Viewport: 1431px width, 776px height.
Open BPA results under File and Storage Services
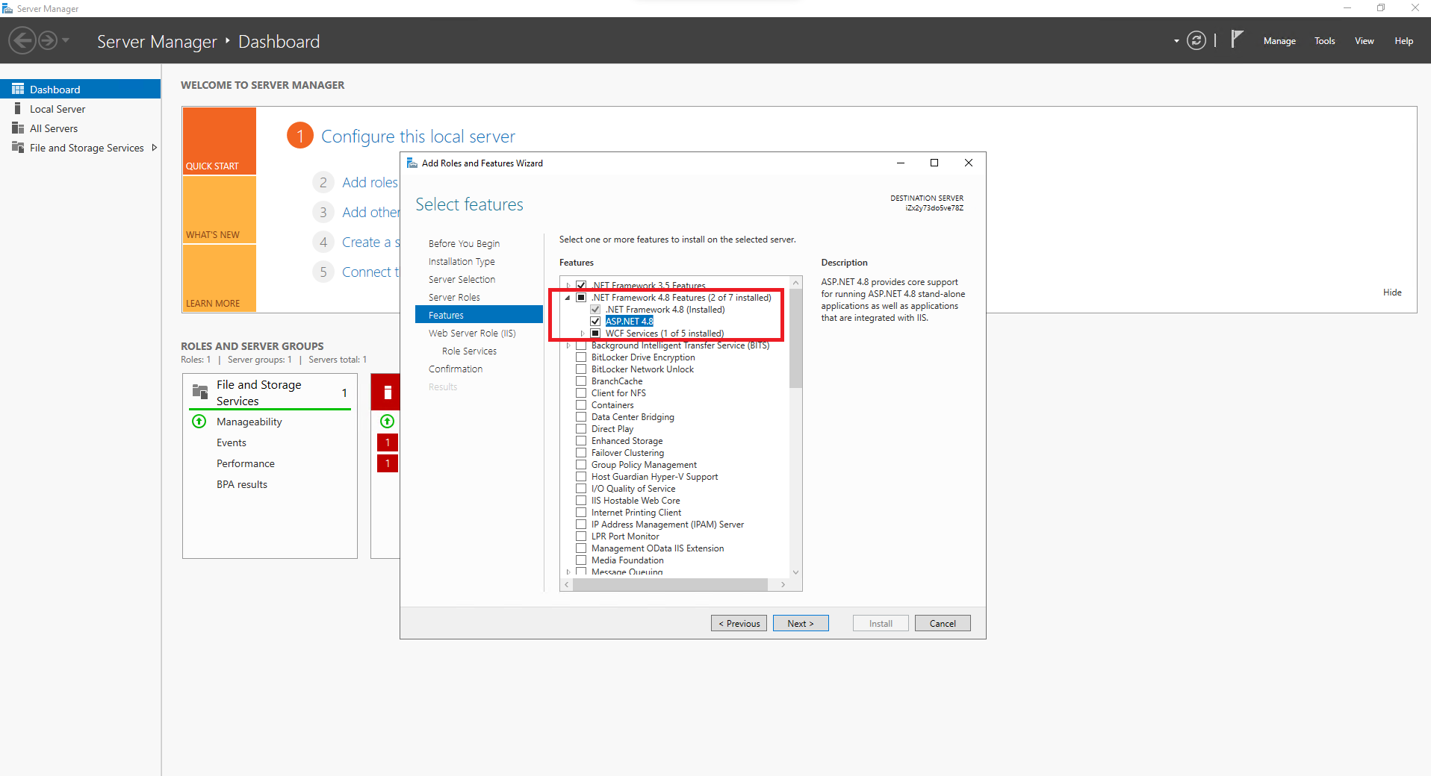pos(242,484)
